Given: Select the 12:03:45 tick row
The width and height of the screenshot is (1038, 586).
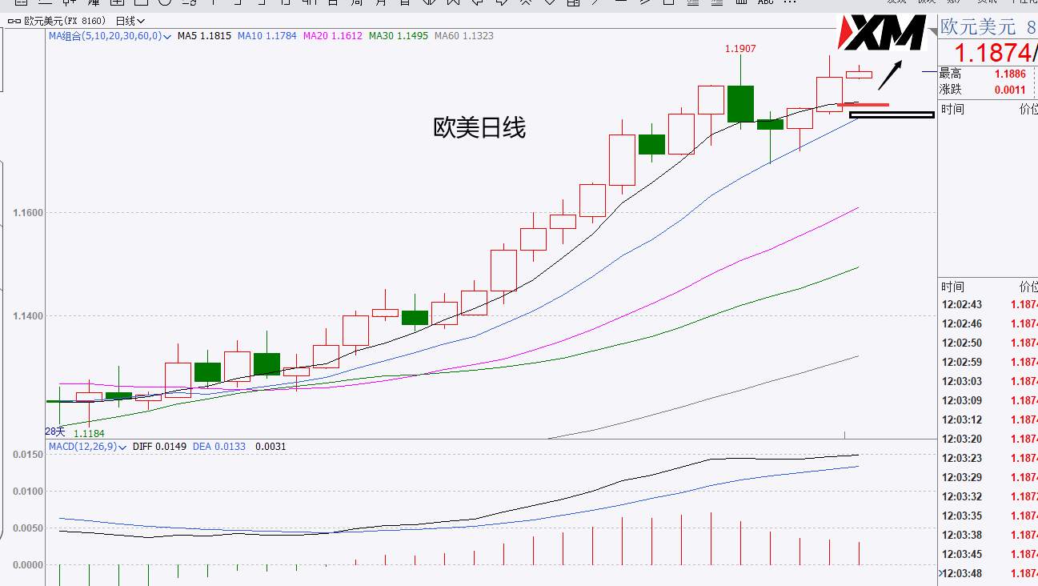Looking at the screenshot, I should [x=988, y=554].
